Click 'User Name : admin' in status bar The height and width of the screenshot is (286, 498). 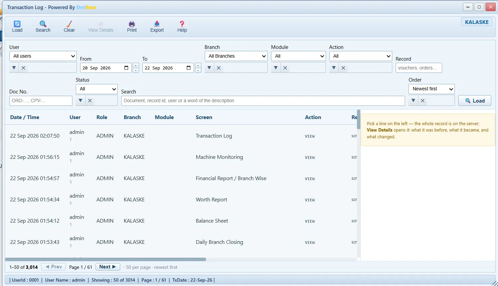tap(65, 280)
